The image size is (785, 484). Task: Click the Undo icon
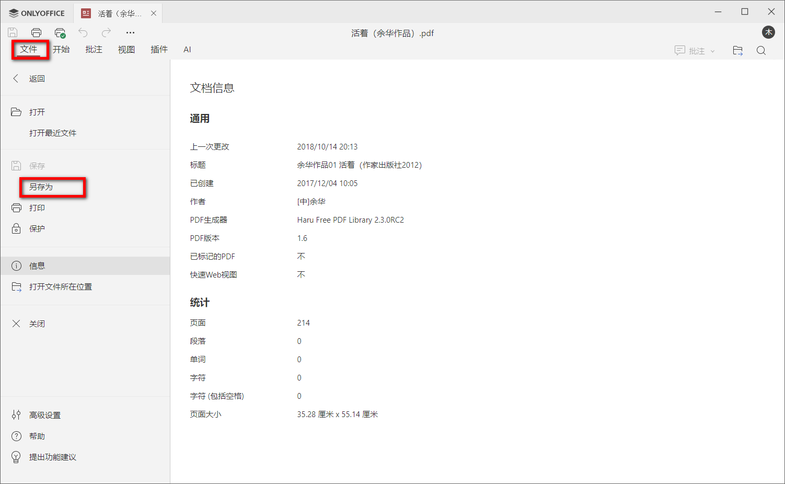point(83,32)
